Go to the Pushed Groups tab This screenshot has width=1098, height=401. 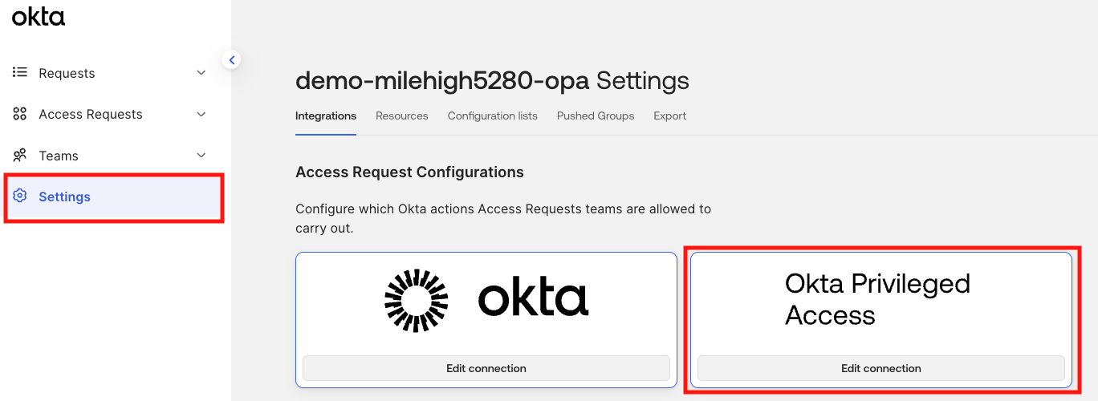point(596,116)
